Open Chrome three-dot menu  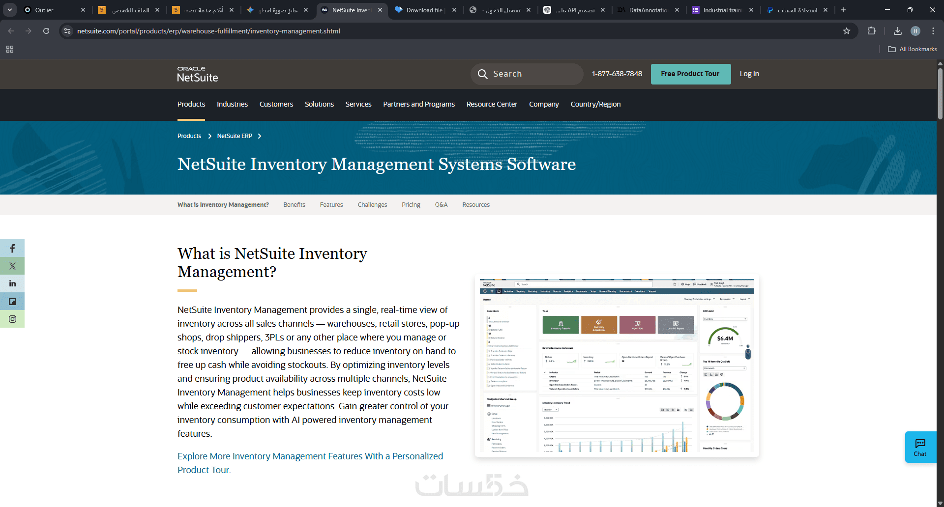point(933,31)
